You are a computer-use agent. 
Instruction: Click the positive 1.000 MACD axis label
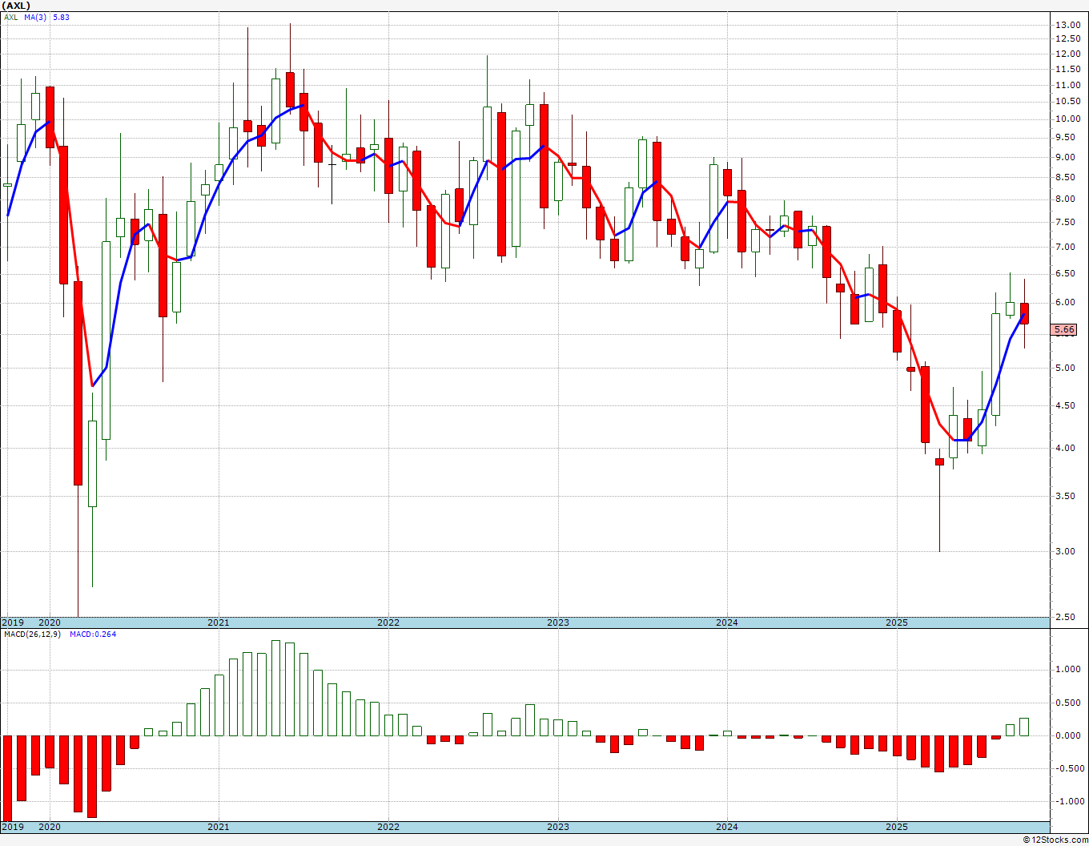pyautogui.click(x=1067, y=670)
